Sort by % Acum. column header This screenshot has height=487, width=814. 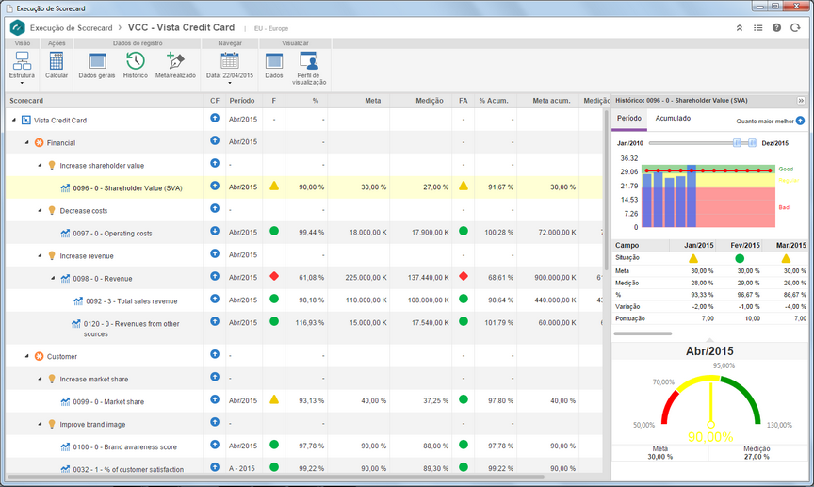click(x=496, y=101)
